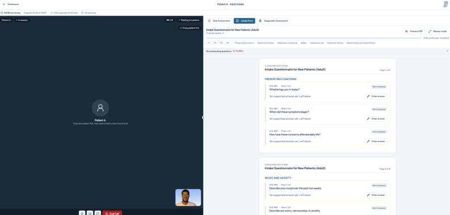Viewport: 450px width, 215px height.
Task: Click the Page 1 of 4 label
Action: tap(385, 70)
